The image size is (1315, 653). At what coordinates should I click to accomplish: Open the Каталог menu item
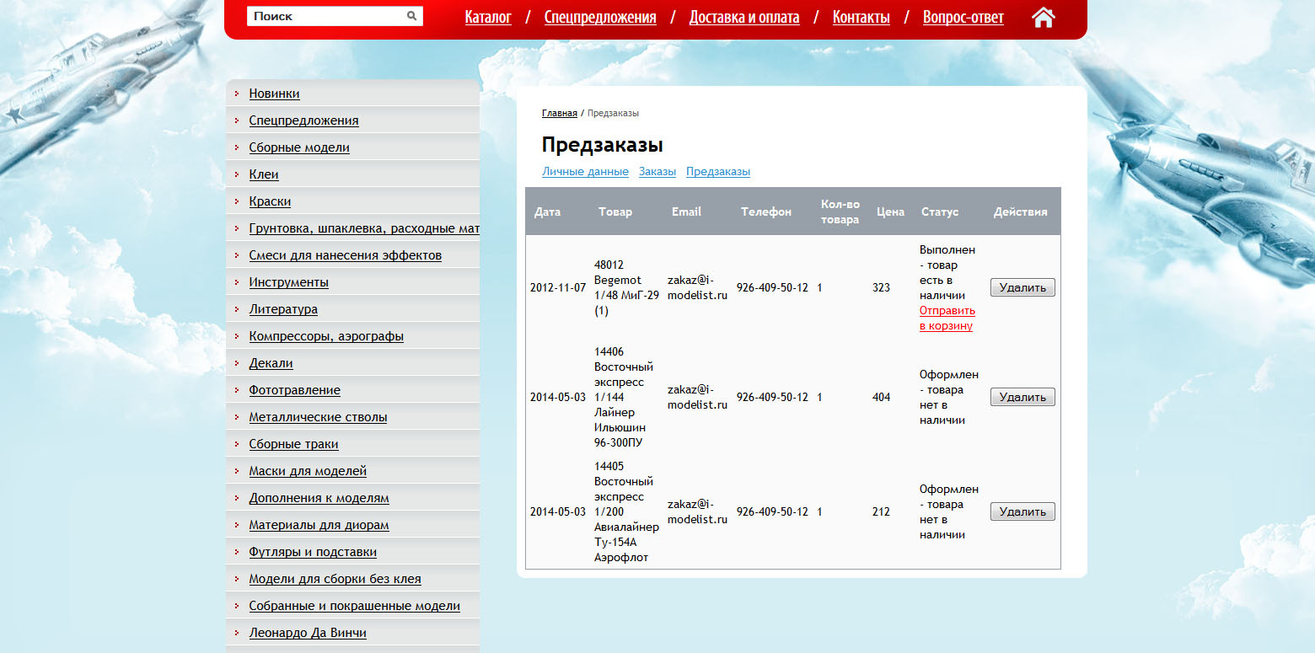pos(488,17)
